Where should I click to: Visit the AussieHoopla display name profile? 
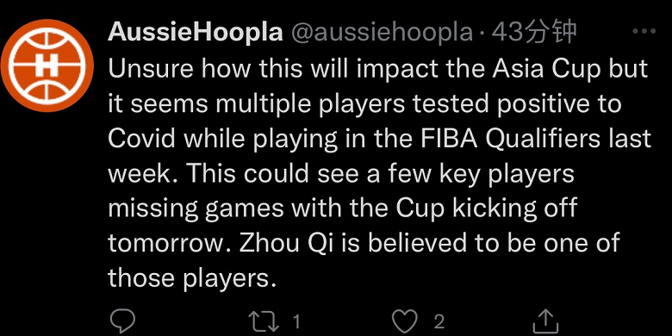pos(196,32)
